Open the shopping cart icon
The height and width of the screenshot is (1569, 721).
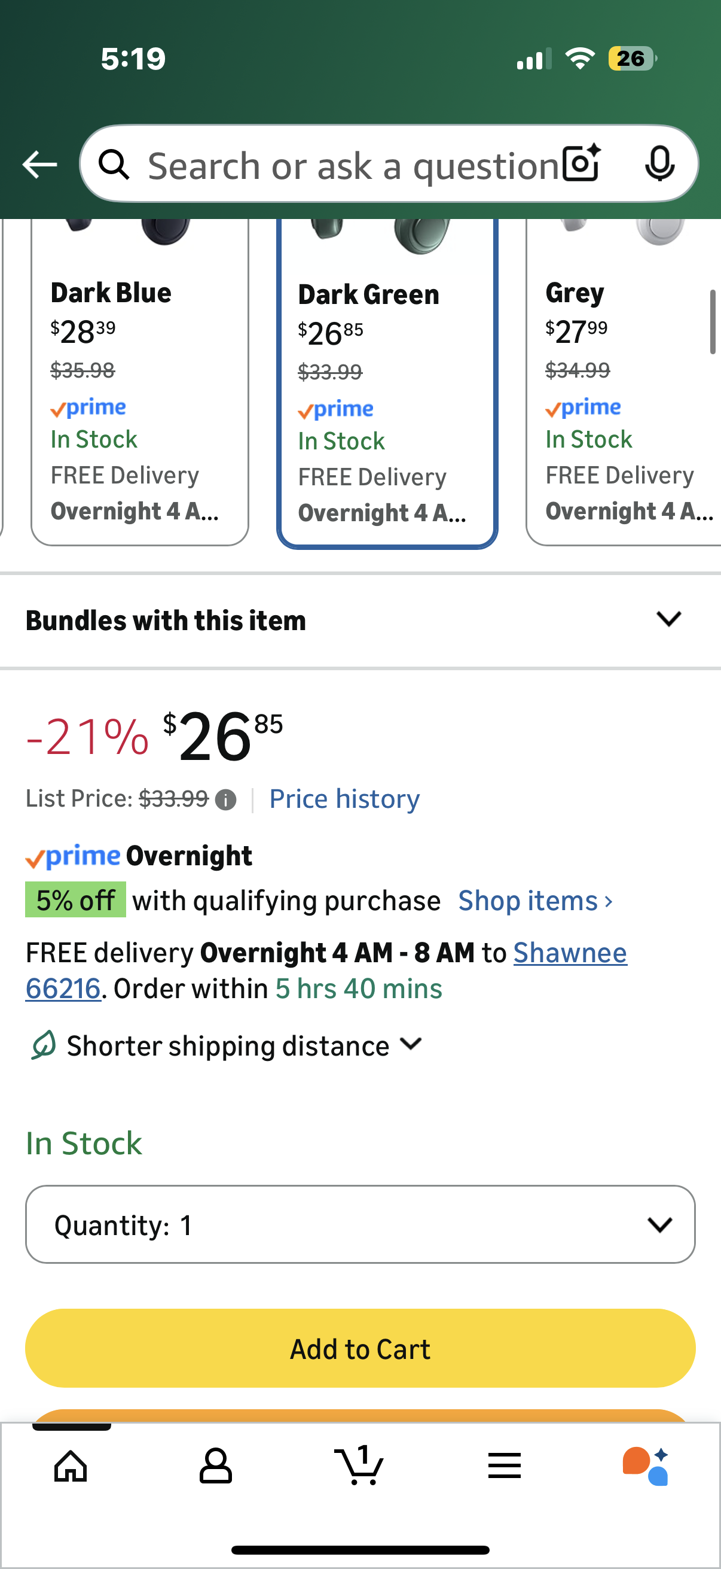[x=359, y=1464]
